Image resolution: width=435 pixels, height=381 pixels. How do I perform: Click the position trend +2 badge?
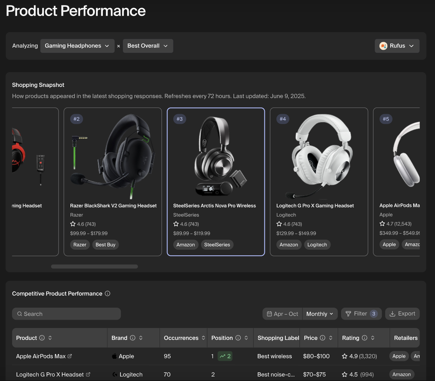pos(225,356)
